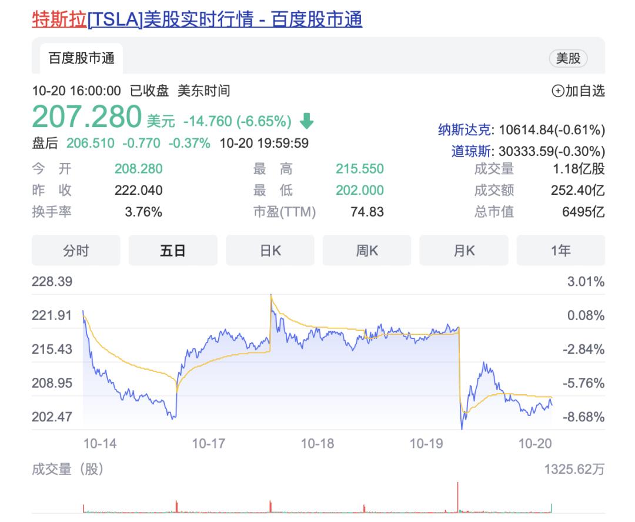Click the 成交量（股） volume chart label
635x522 pixels.
[68, 469]
